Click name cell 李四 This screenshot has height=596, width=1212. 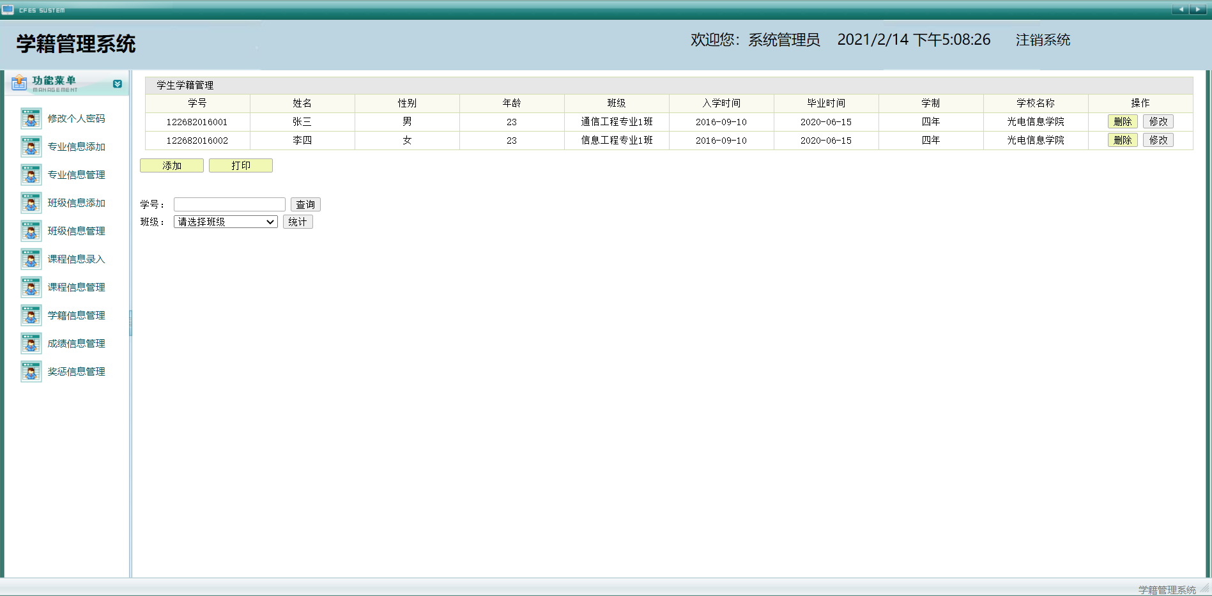pyautogui.click(x=302, y=140)
